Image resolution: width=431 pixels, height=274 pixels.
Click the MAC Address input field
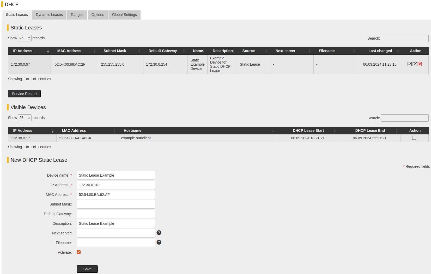coord(116,195)
